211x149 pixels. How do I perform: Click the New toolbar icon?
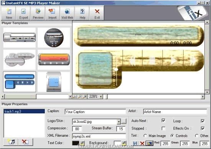[9, 13]
